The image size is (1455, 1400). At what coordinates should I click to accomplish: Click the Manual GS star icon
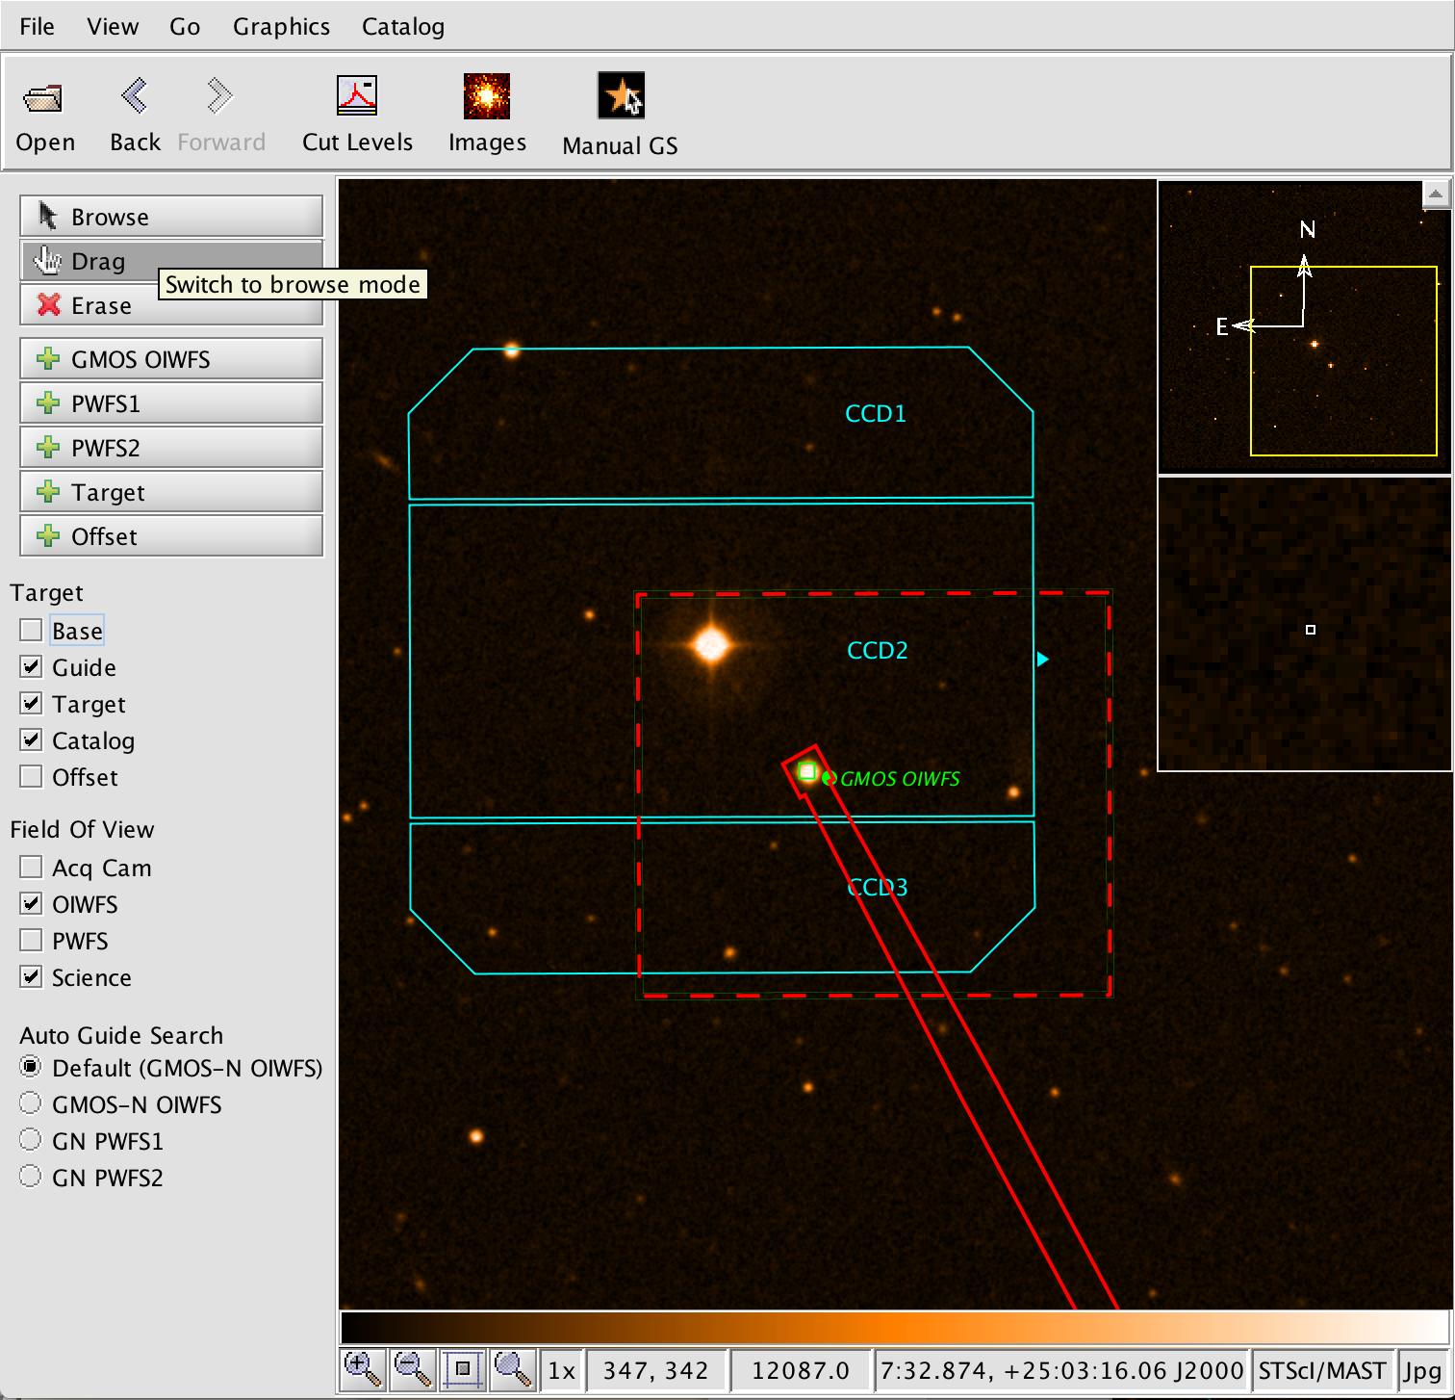click(x=621, y=96)
